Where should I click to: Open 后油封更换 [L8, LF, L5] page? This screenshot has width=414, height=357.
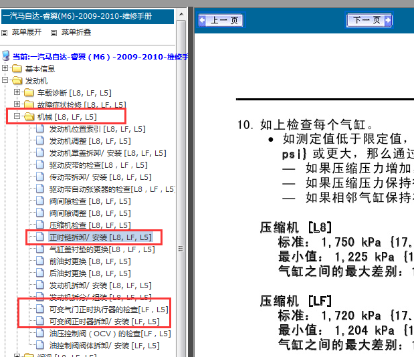tap(90, 273)
